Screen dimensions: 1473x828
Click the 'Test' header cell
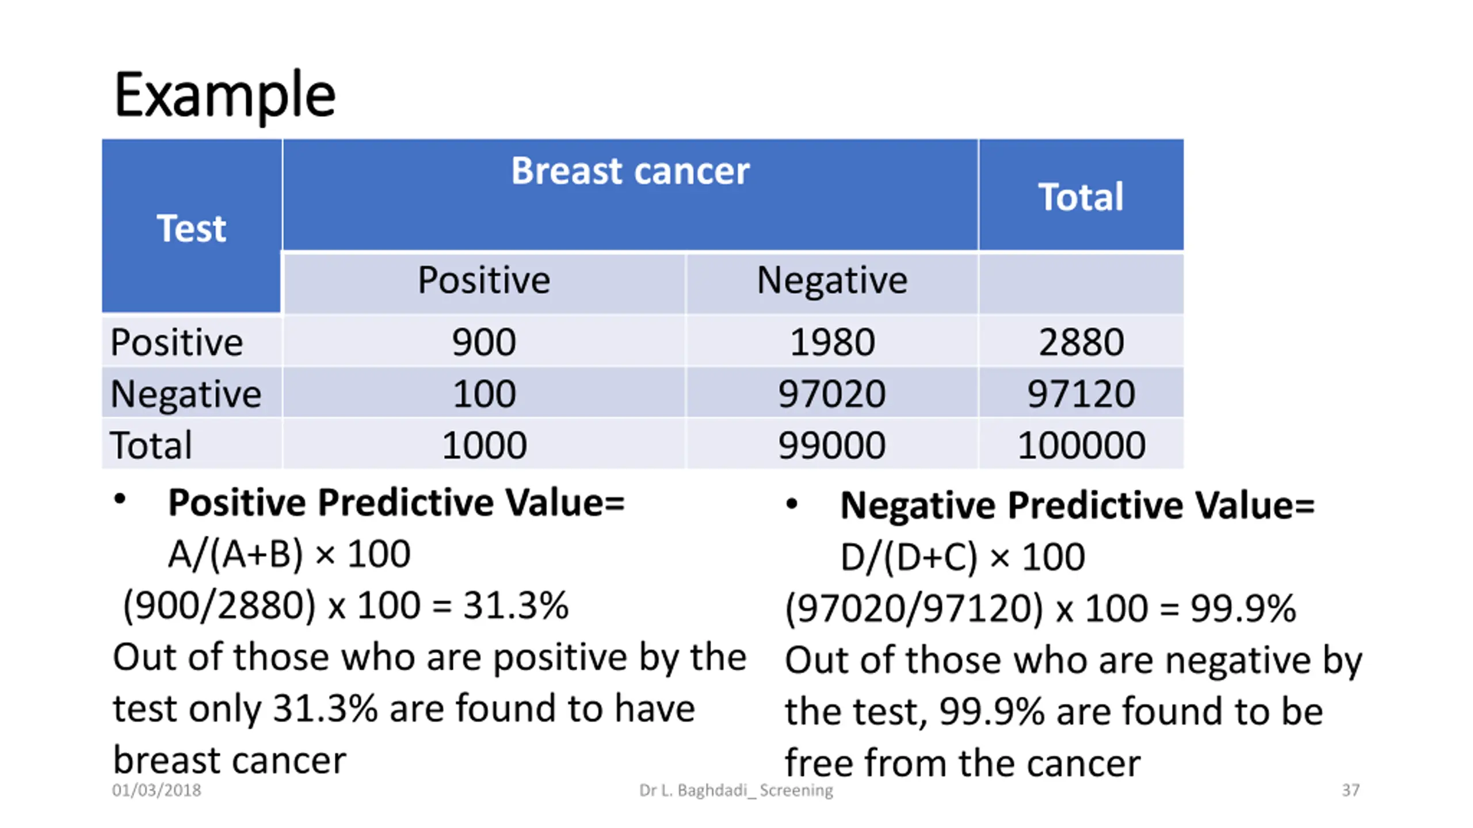click(192, 226)
